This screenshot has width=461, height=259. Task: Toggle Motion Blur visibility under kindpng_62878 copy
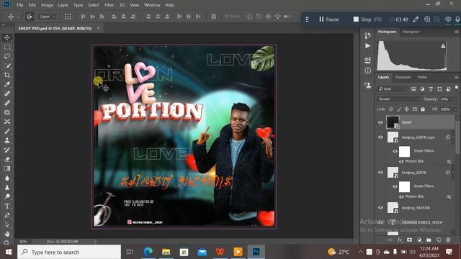click(401, 161)
